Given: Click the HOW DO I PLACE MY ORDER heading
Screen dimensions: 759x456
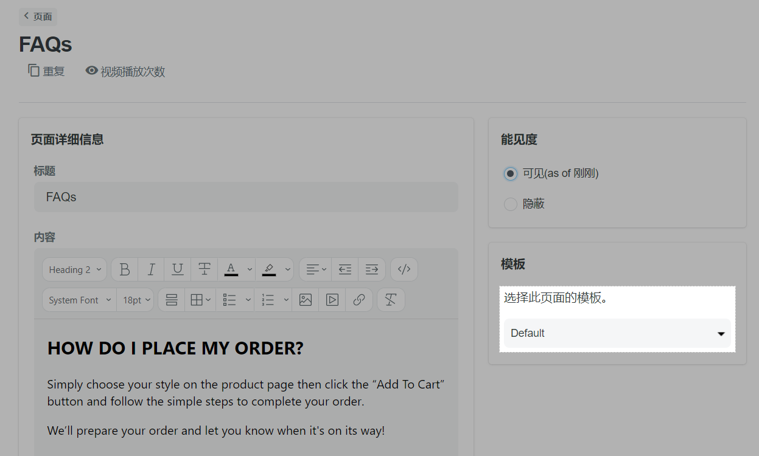Looking at the screenshot, I should coord(175,348).
